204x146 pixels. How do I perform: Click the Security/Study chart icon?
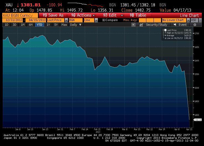click(x=141, y=25)
